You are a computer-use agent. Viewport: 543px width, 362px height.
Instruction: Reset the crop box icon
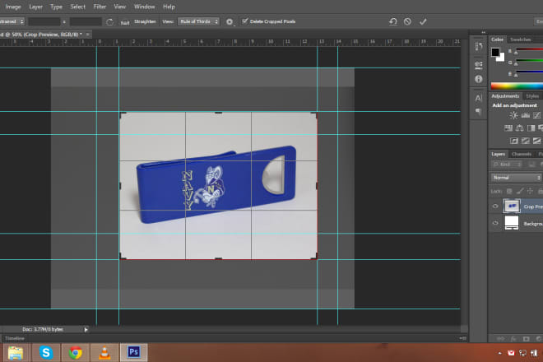tap(393, 21)
